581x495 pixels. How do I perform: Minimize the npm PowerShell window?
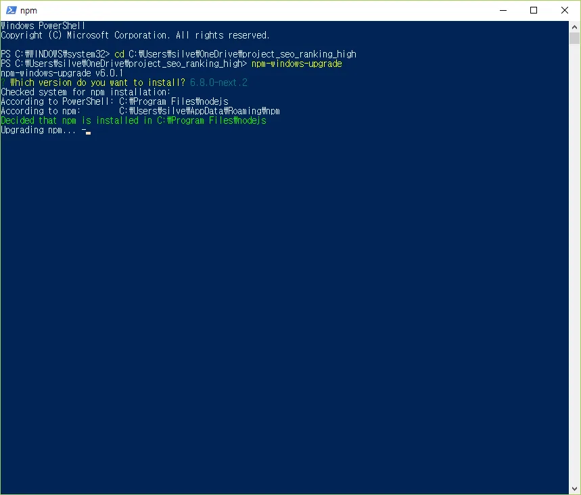503,10
